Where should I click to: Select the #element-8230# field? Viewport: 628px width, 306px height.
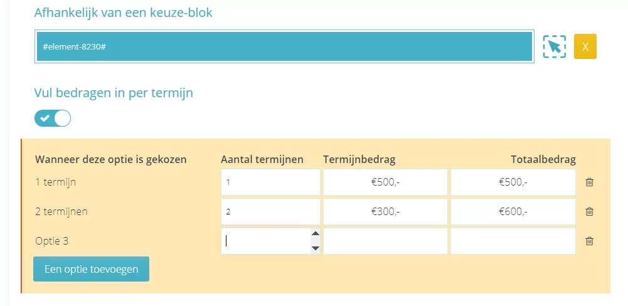(284, 46)
